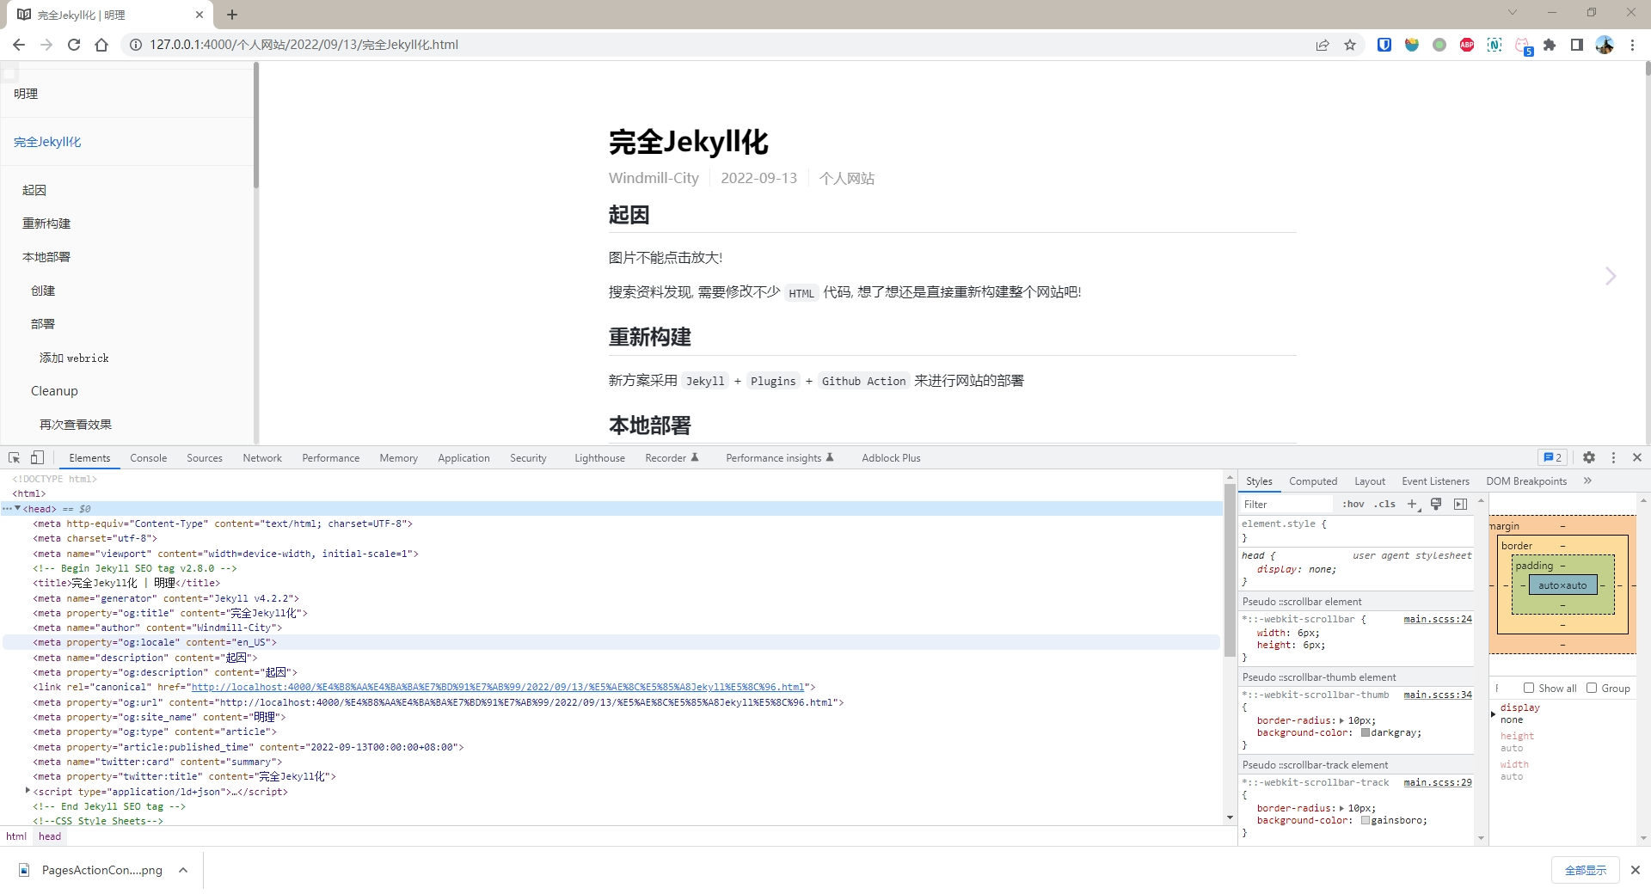Open the fruit bowl extension icon
This screenshot has width=1651, height=894.
click(x=1412, y=45)
